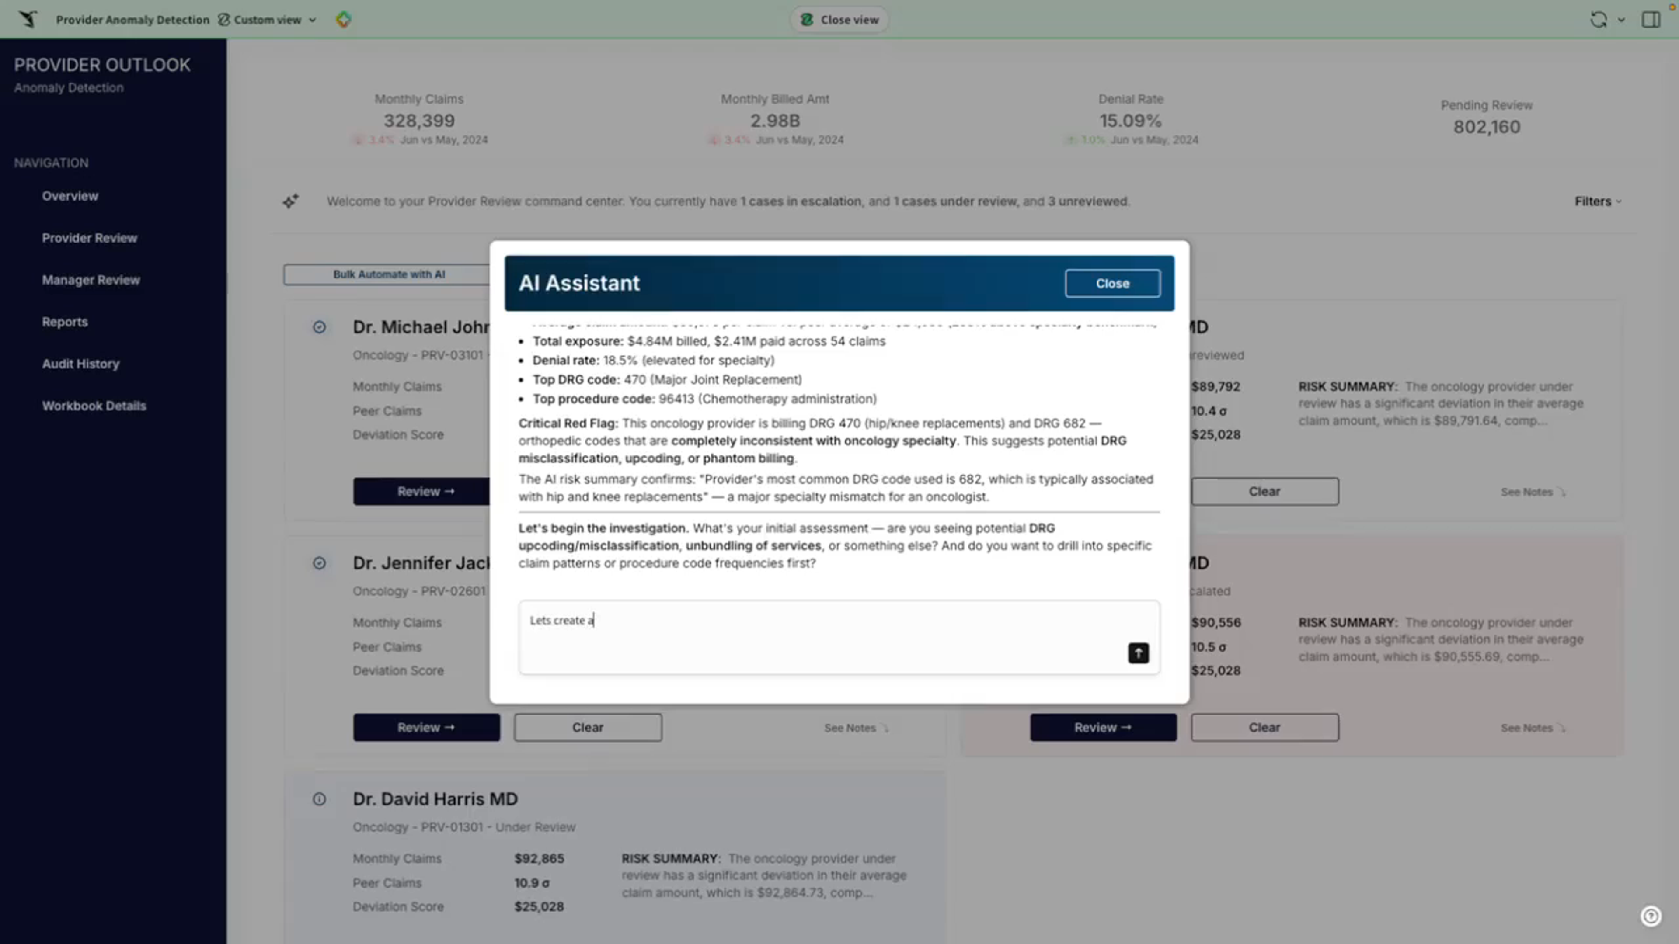Viewport: 1679px width, 944px height.
Task: Open Workbook Details in navigation
Action: (94, 406)
